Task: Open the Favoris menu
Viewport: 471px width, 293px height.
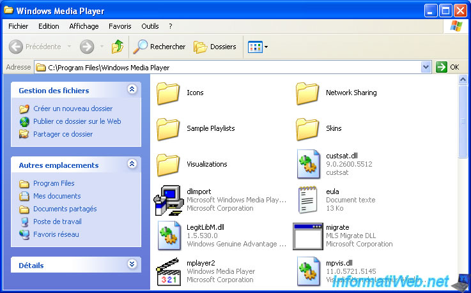Action: 120,26
